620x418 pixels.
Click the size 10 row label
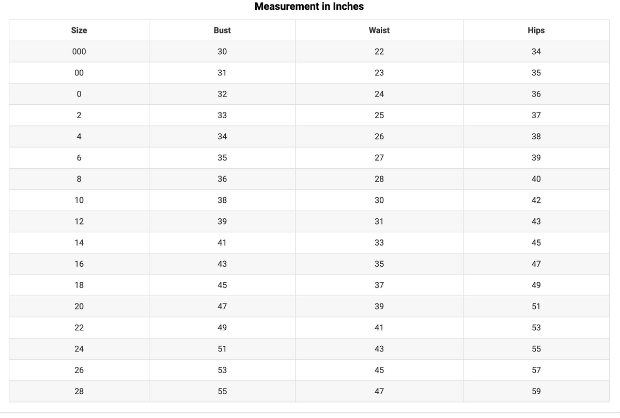(79, 200)
